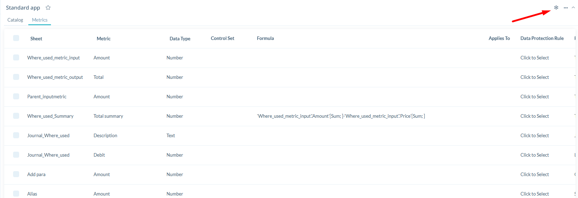Click the Formula column header
The image size is (578, 198).
click(x=265, y=39)
